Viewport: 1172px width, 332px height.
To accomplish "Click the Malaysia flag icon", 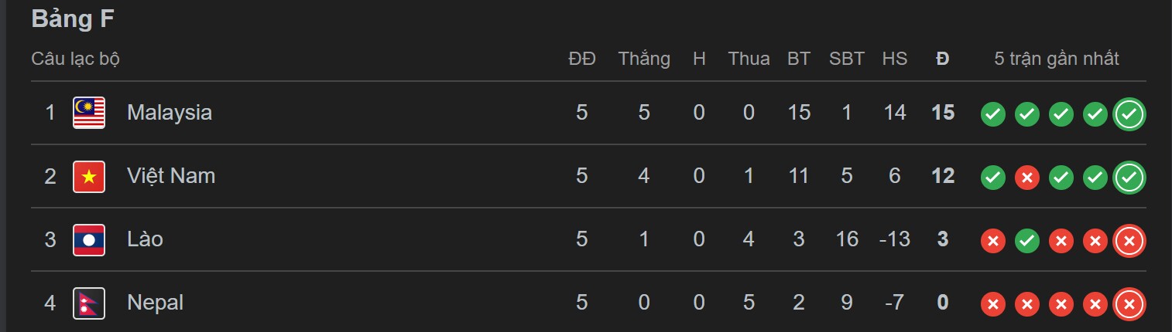I will pos(89,113).
